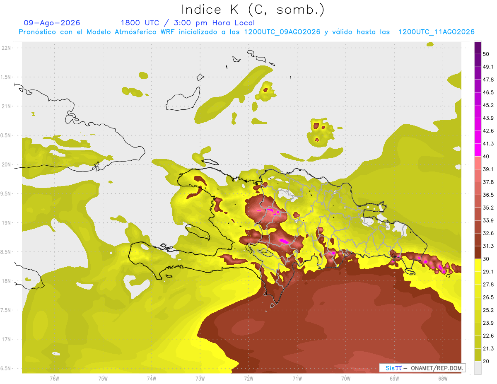Viewport: 497px width, 384px height.
Task: Click the "20N" latitude axis label
Action: 7,165
